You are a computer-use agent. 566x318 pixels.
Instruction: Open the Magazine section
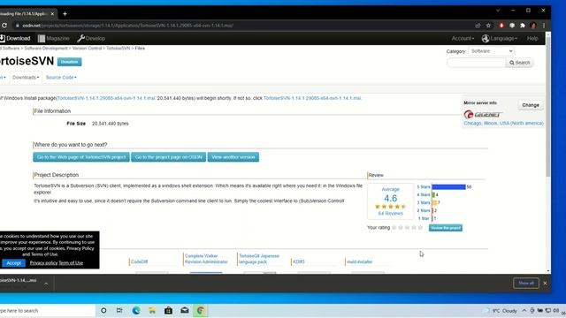pyautogui.click(x=54, y=38)
